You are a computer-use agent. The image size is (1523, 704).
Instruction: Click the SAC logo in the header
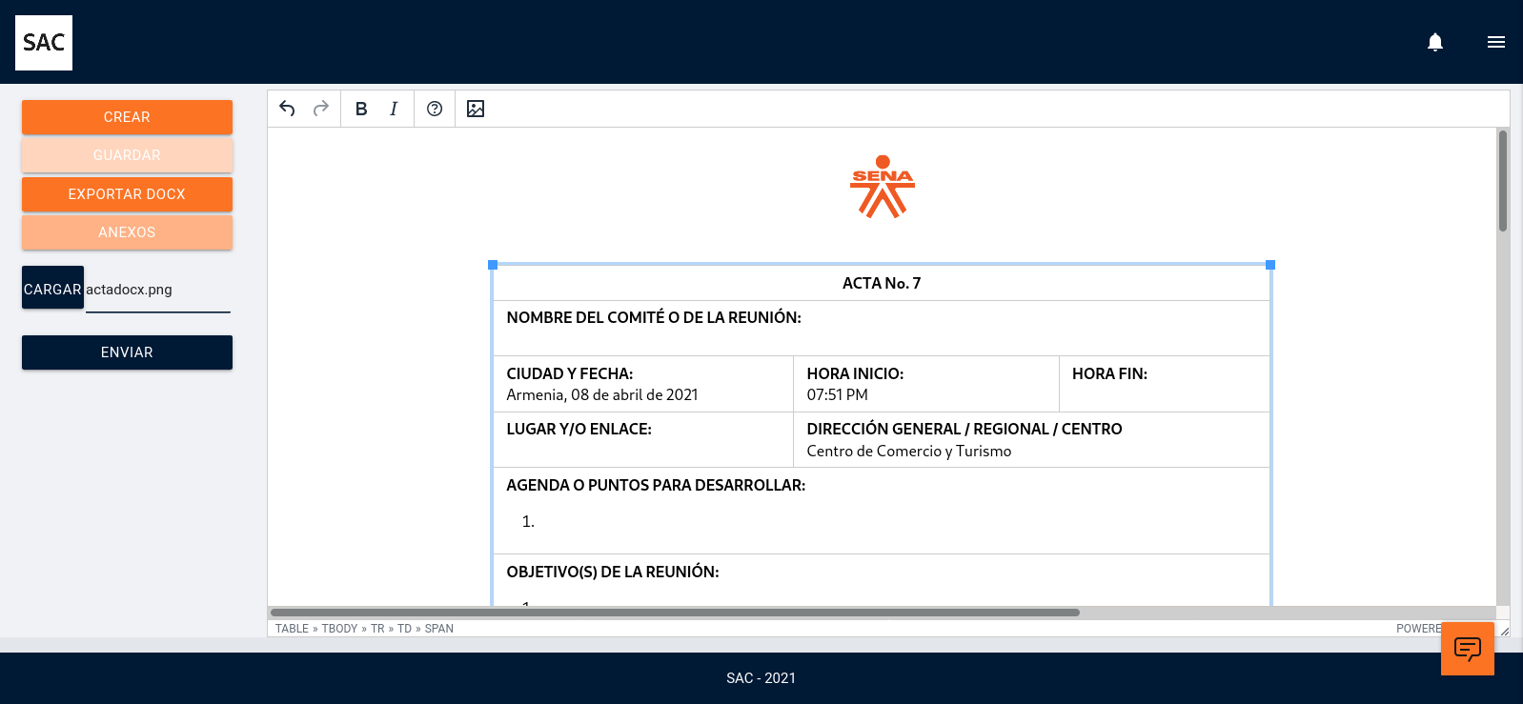coord(44,43)
